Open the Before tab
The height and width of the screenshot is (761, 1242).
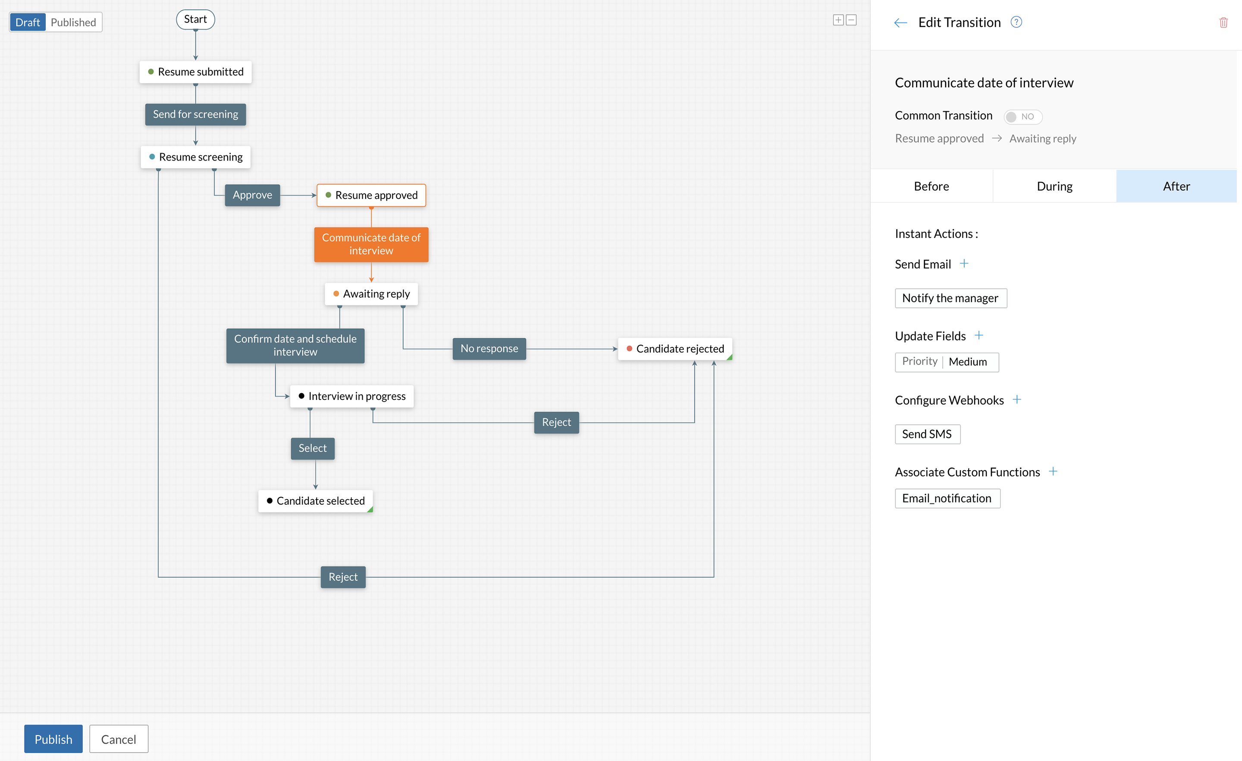[931, 186]
